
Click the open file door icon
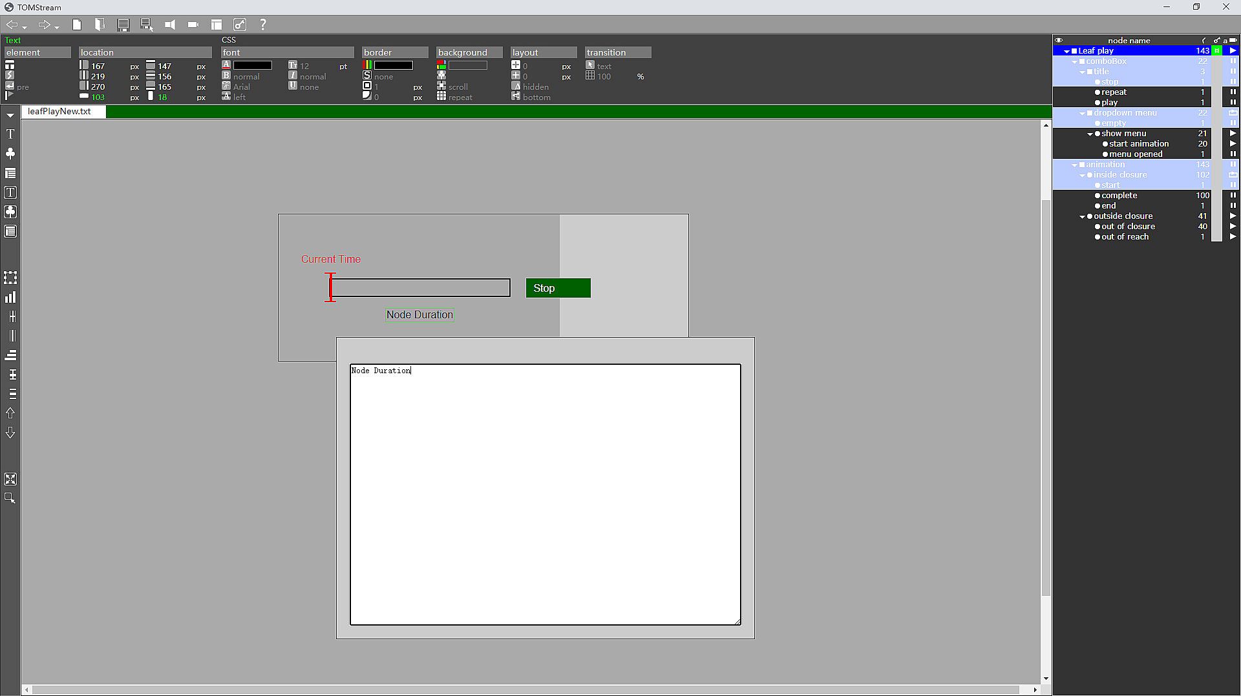100,25
